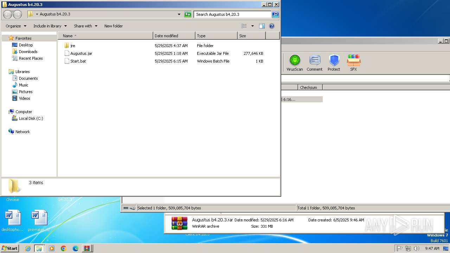Click WinRAR status bar drive icon
The width and height of the screenshot is (450, 253).
tap(126, 208)
